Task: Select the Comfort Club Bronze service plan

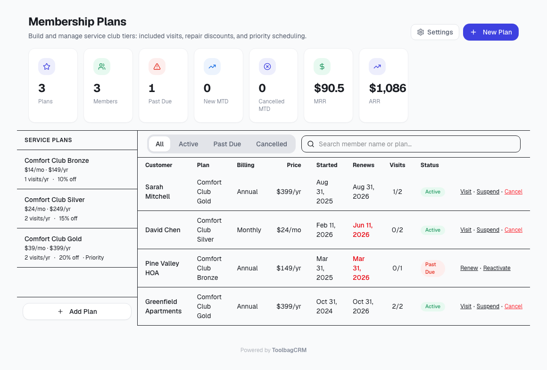Action: click(x=77, y=169)
